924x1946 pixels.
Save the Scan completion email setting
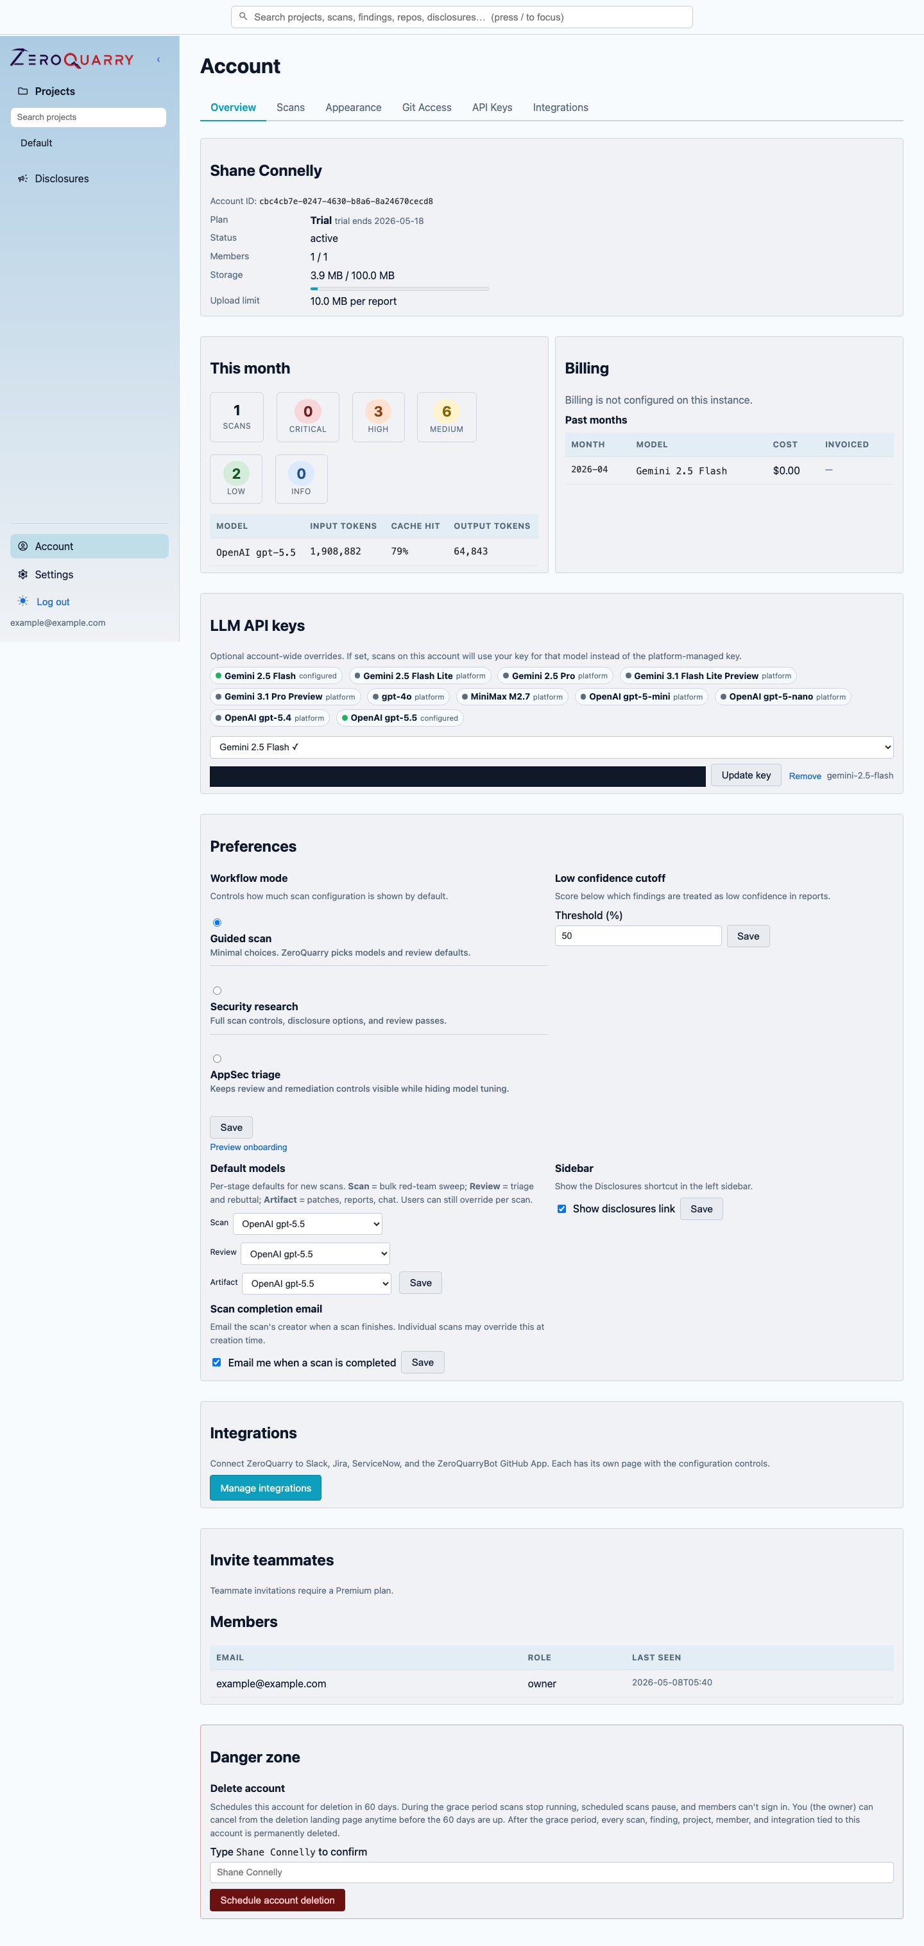click(x=422, y=1362)
